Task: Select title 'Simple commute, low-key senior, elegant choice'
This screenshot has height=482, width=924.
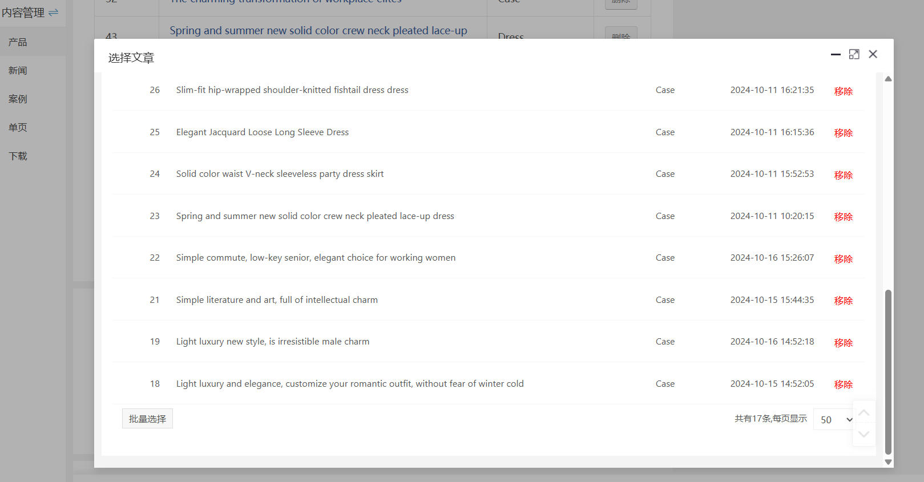Action: pyautogui.click(x=316, y=258)
